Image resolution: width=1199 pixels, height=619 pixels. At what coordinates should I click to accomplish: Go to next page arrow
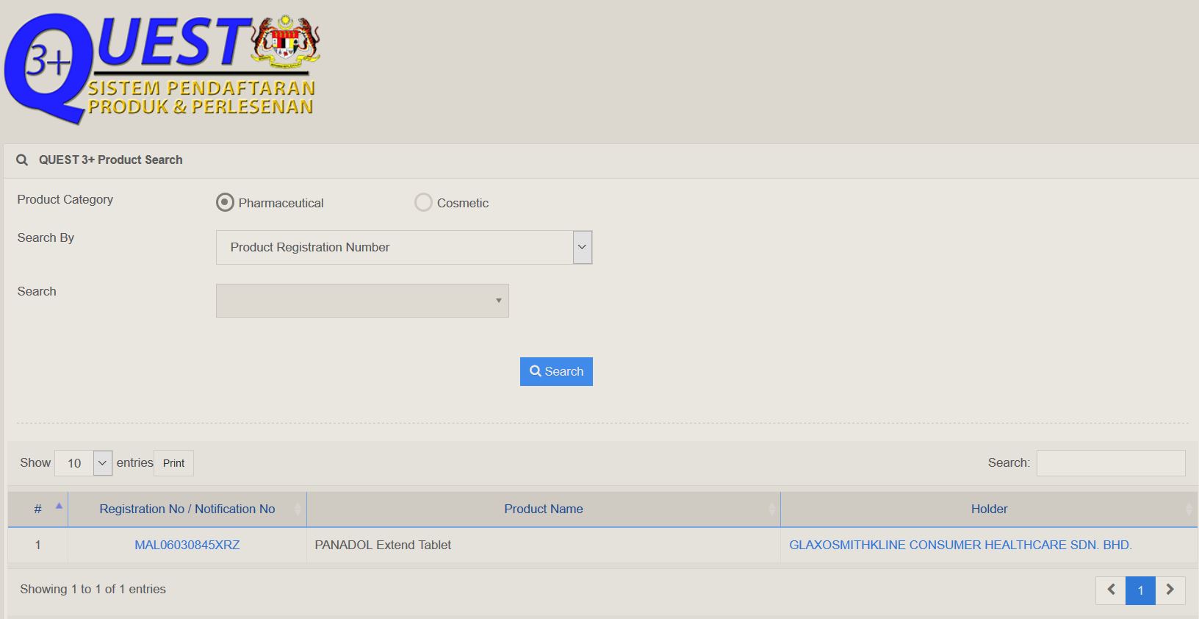click(1170, 590)
